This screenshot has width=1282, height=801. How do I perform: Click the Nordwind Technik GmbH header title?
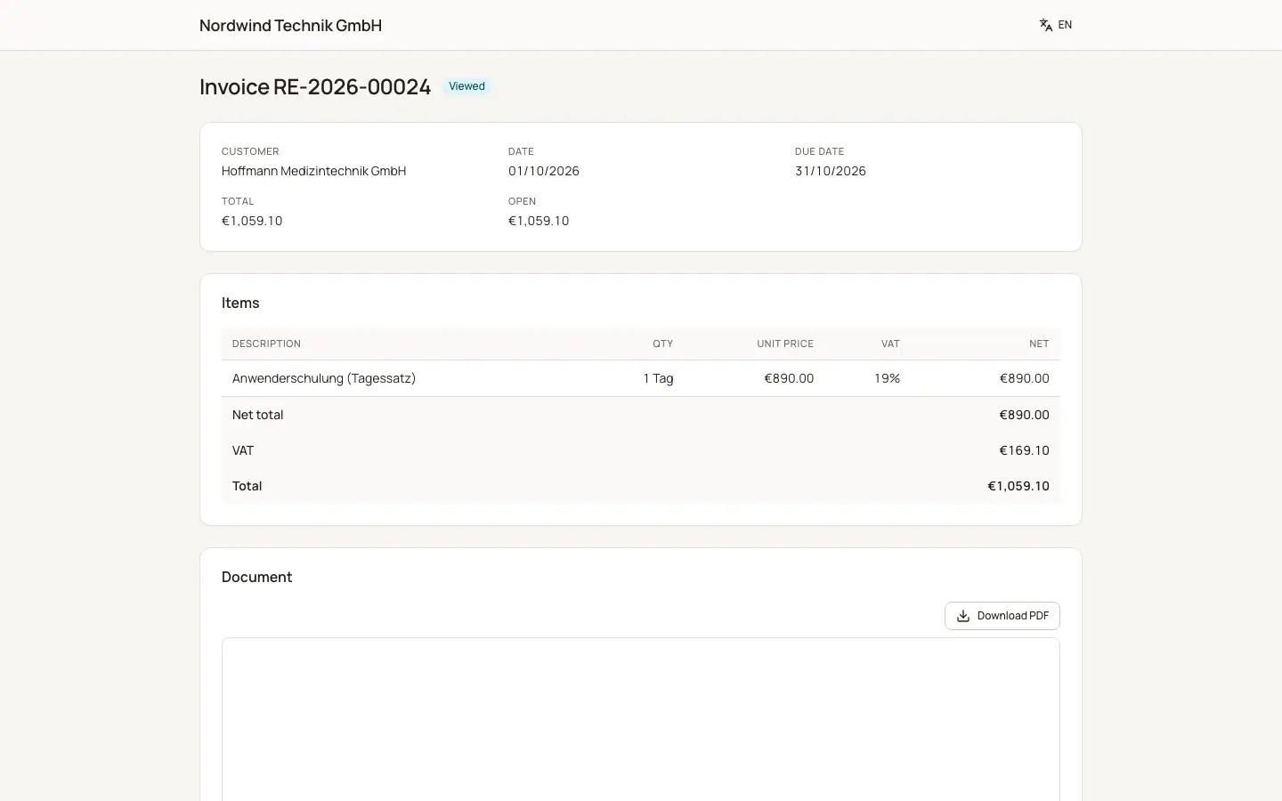click(x=290, y=25)
